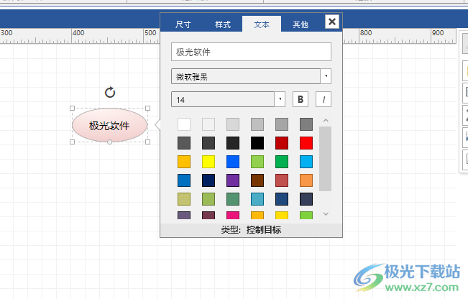
Task: Apply the yellow color swatch
Action: [x=208, y=162]
